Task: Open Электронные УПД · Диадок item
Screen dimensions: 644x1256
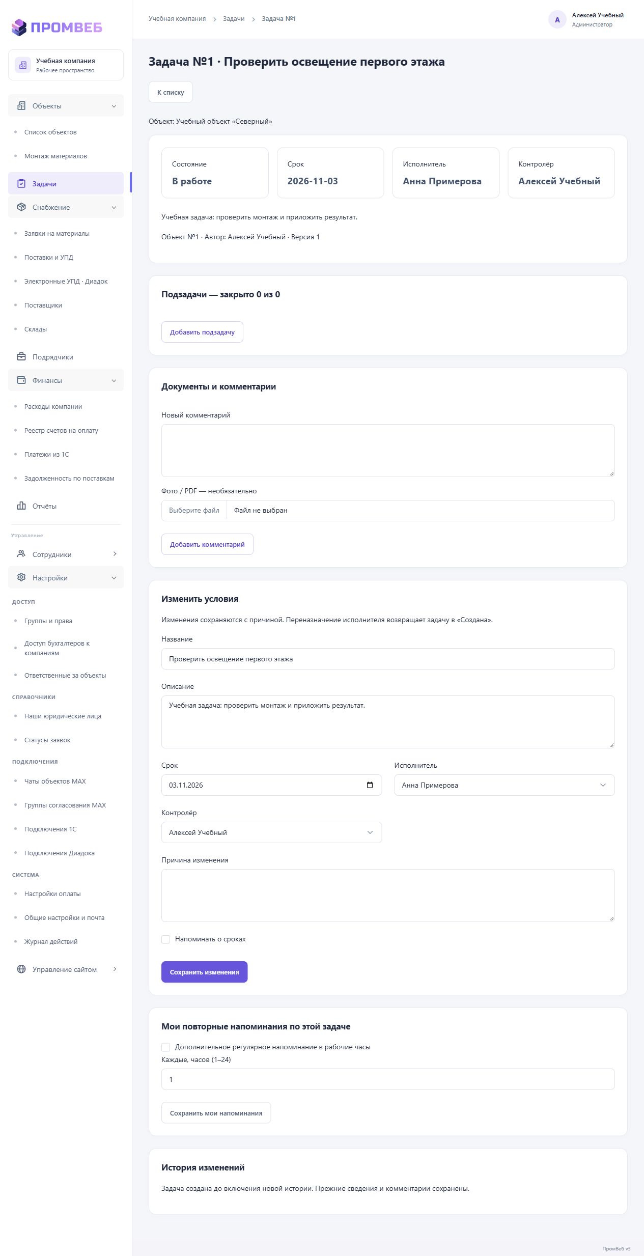Action: click(66, 281)
